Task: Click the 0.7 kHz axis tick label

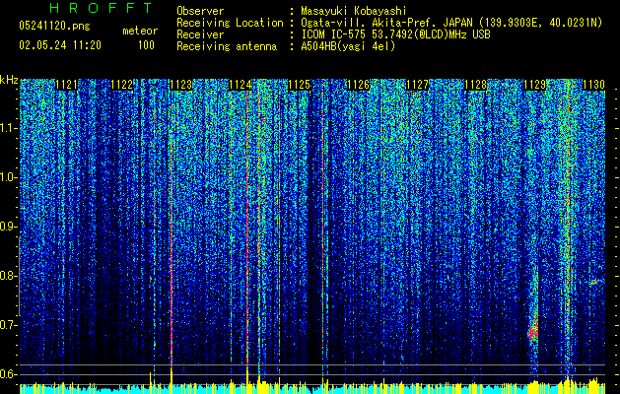Action: point(8,325)
